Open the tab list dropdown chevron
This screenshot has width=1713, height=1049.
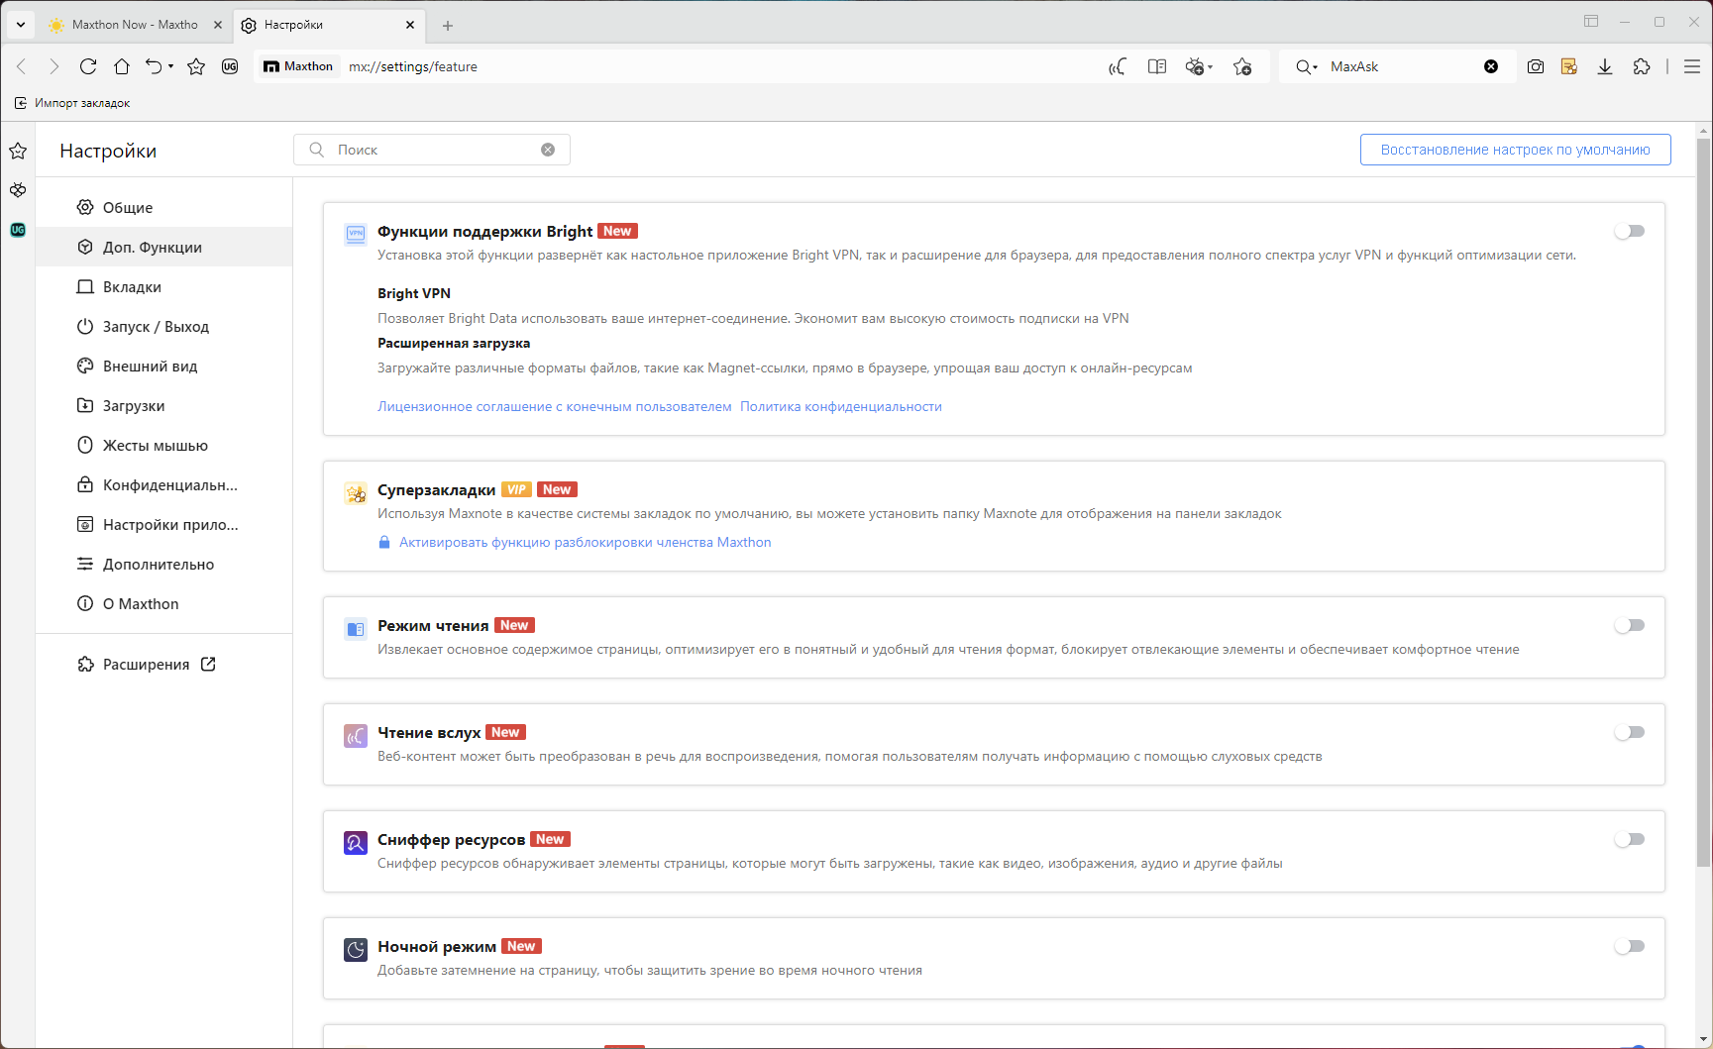click(x=20, y=25)
